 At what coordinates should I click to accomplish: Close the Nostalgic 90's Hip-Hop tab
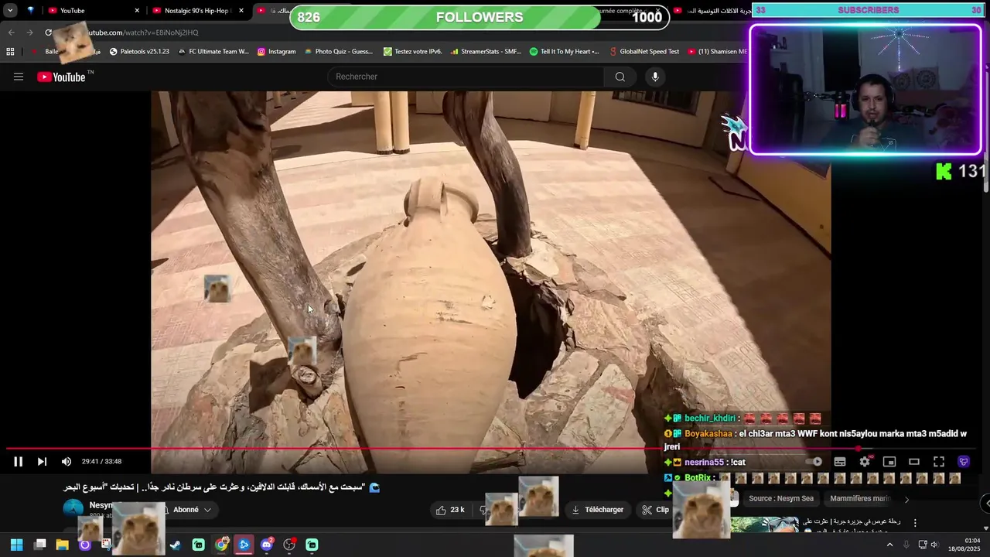241,11
